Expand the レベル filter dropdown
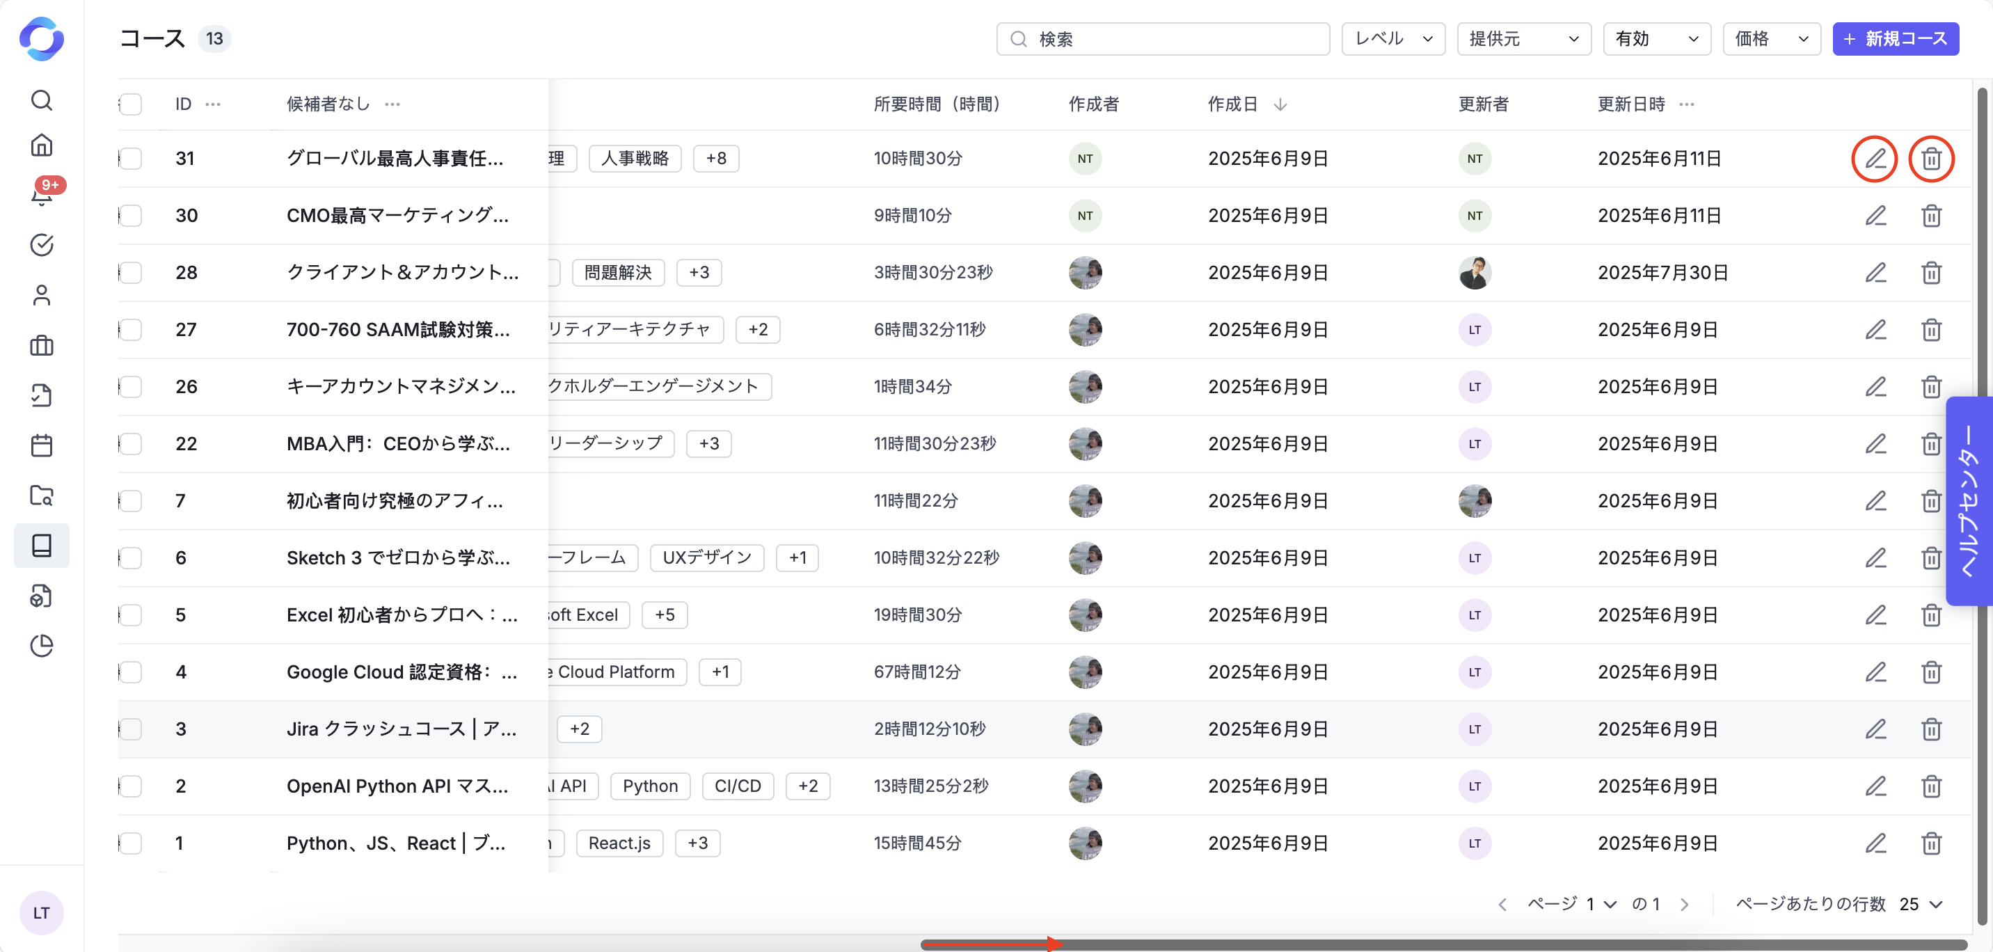1993x952 pixels. (x=1392, y=39)
